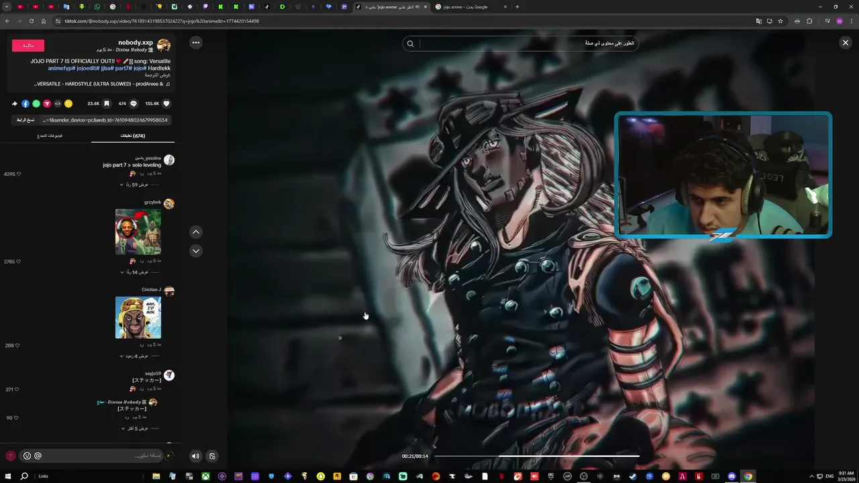Open the #jojoedit hashtag
This screenshot has width=859, height=483.
coord(89,68)
